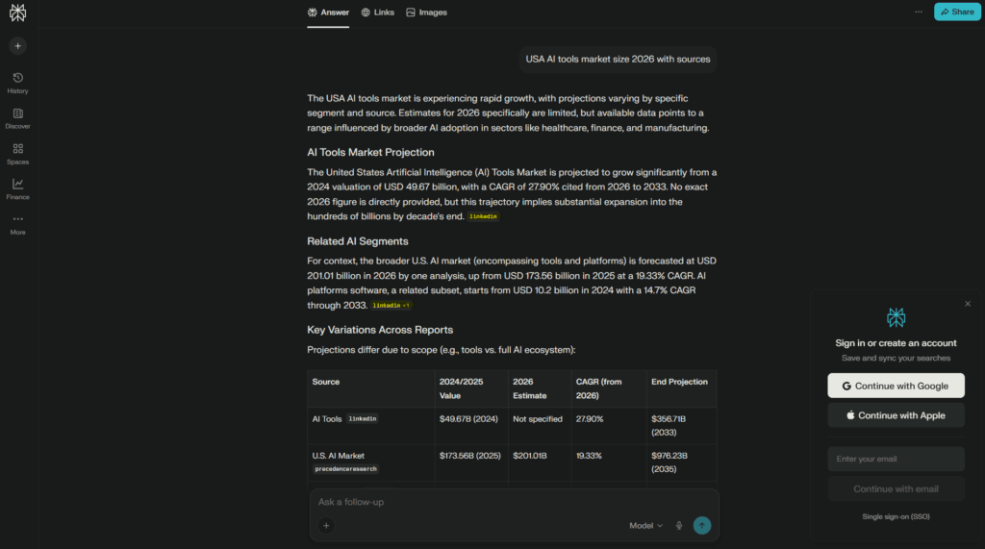Open the three-dot menu near Share
The image size is (985, 549).
pos(919,12)
